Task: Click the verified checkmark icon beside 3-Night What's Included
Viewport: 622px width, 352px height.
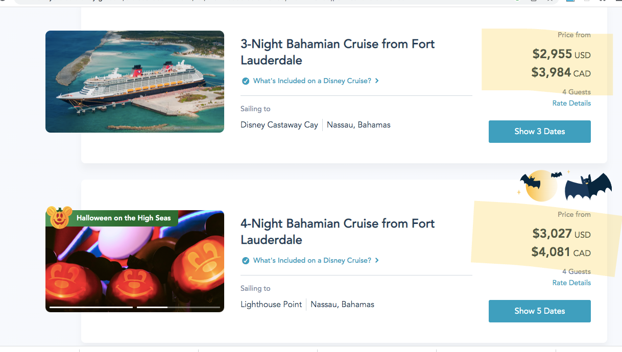Action: pyautogui.click(x=246, y=81)
